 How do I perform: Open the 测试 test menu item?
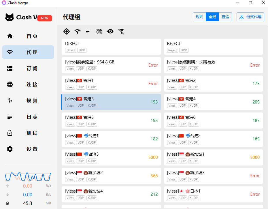28,133
